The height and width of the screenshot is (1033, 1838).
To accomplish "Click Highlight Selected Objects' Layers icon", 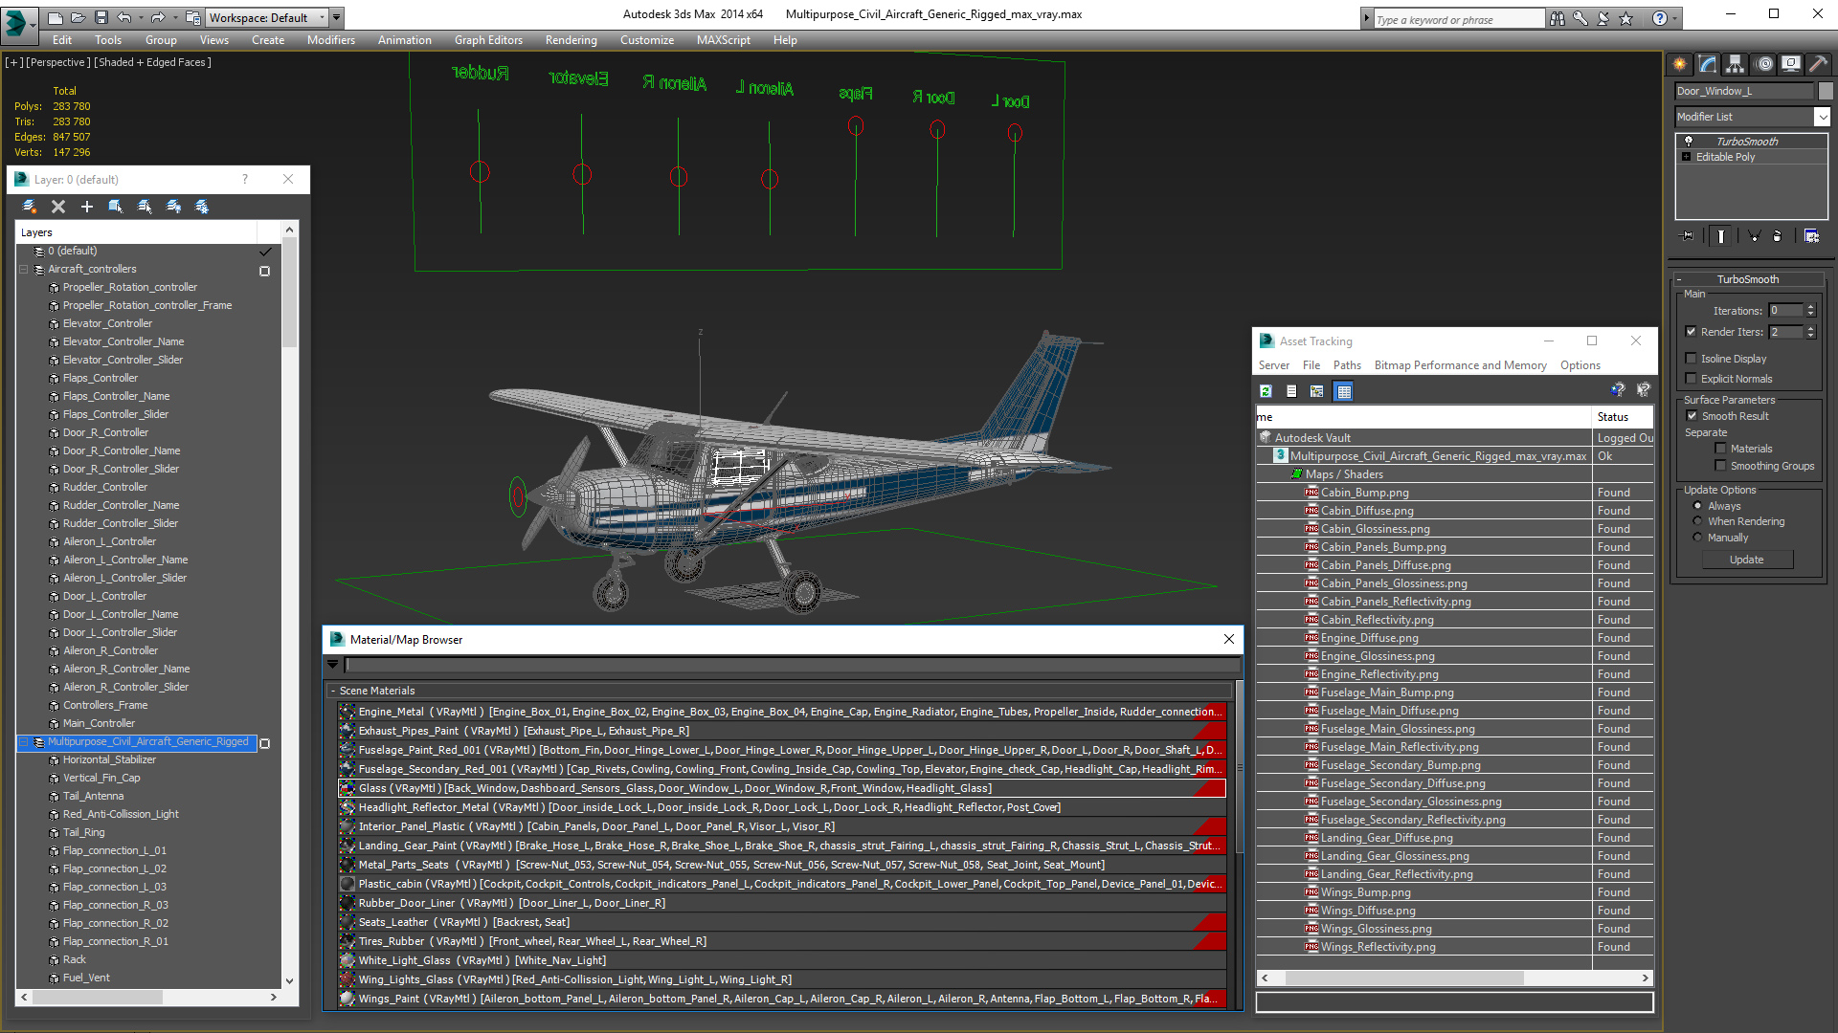I will coord(145,207).
